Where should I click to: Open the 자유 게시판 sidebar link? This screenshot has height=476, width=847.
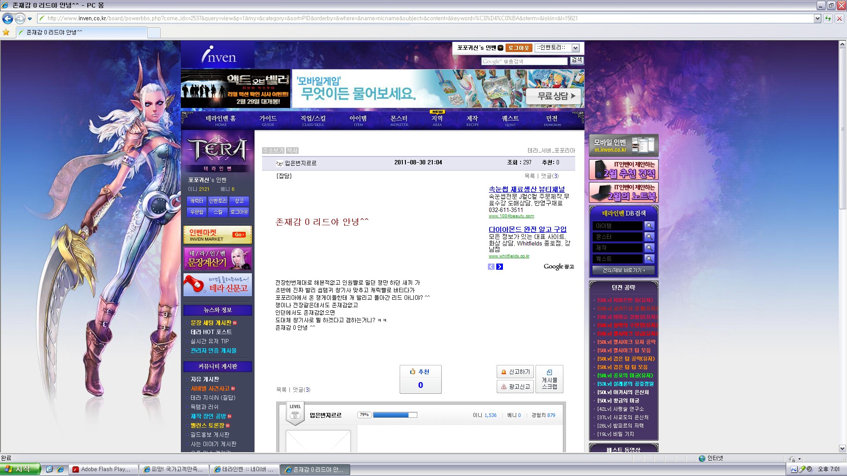(x=205, y=379)
